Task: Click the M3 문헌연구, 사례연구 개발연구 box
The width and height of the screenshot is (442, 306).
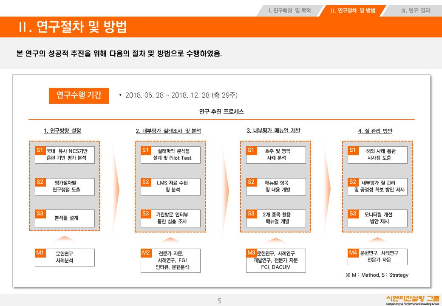Action: pyautogui.click(x=276, y=261)
